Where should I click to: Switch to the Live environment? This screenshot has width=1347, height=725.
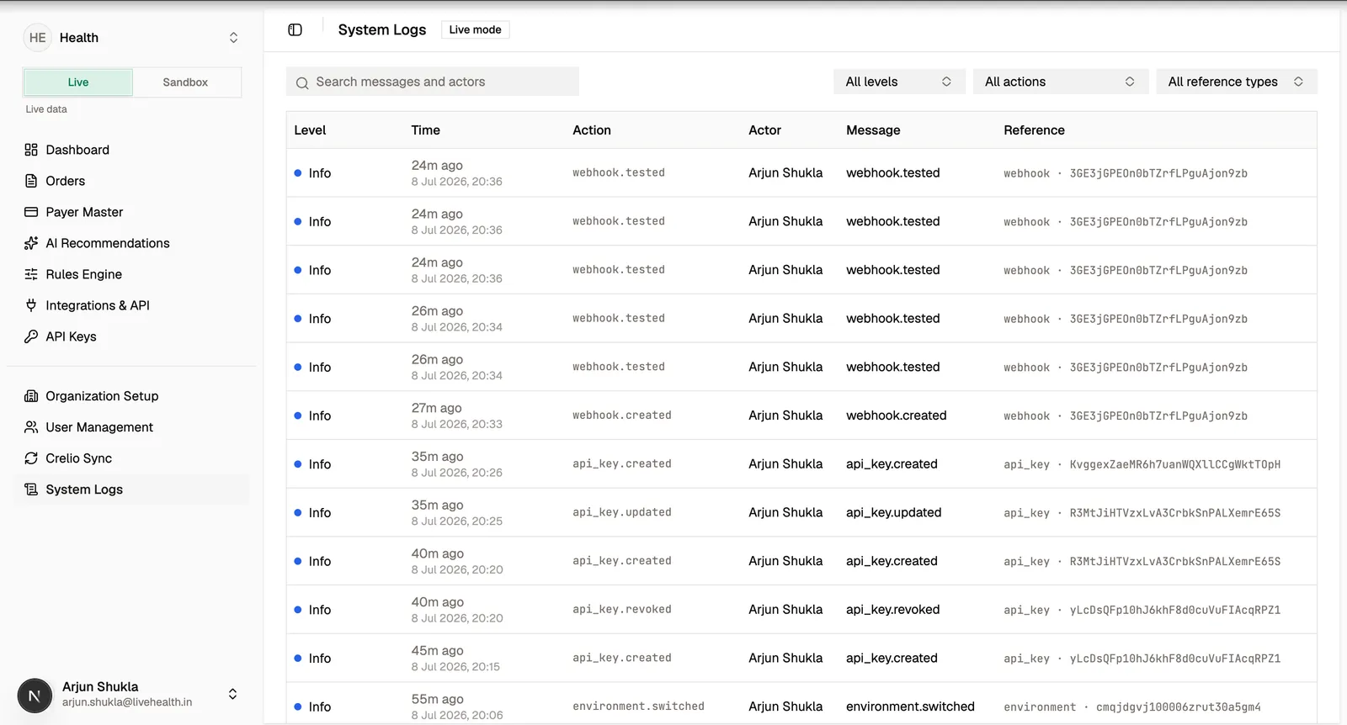coord(78,82)
